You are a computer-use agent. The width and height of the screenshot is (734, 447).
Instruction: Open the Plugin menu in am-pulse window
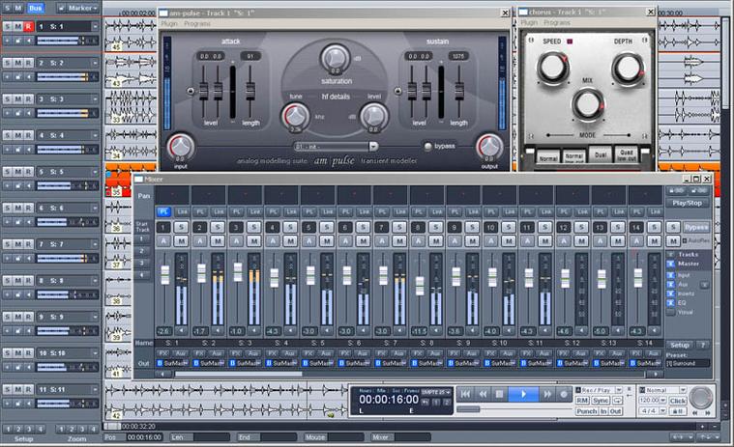click(169, 23)
